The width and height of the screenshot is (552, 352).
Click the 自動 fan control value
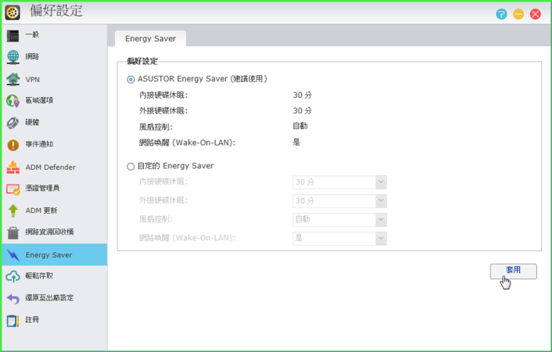[300, 126]
